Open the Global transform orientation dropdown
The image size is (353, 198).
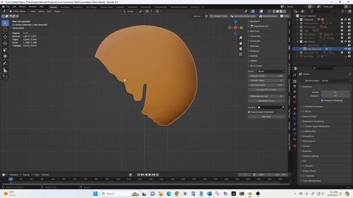pos(130,12)
